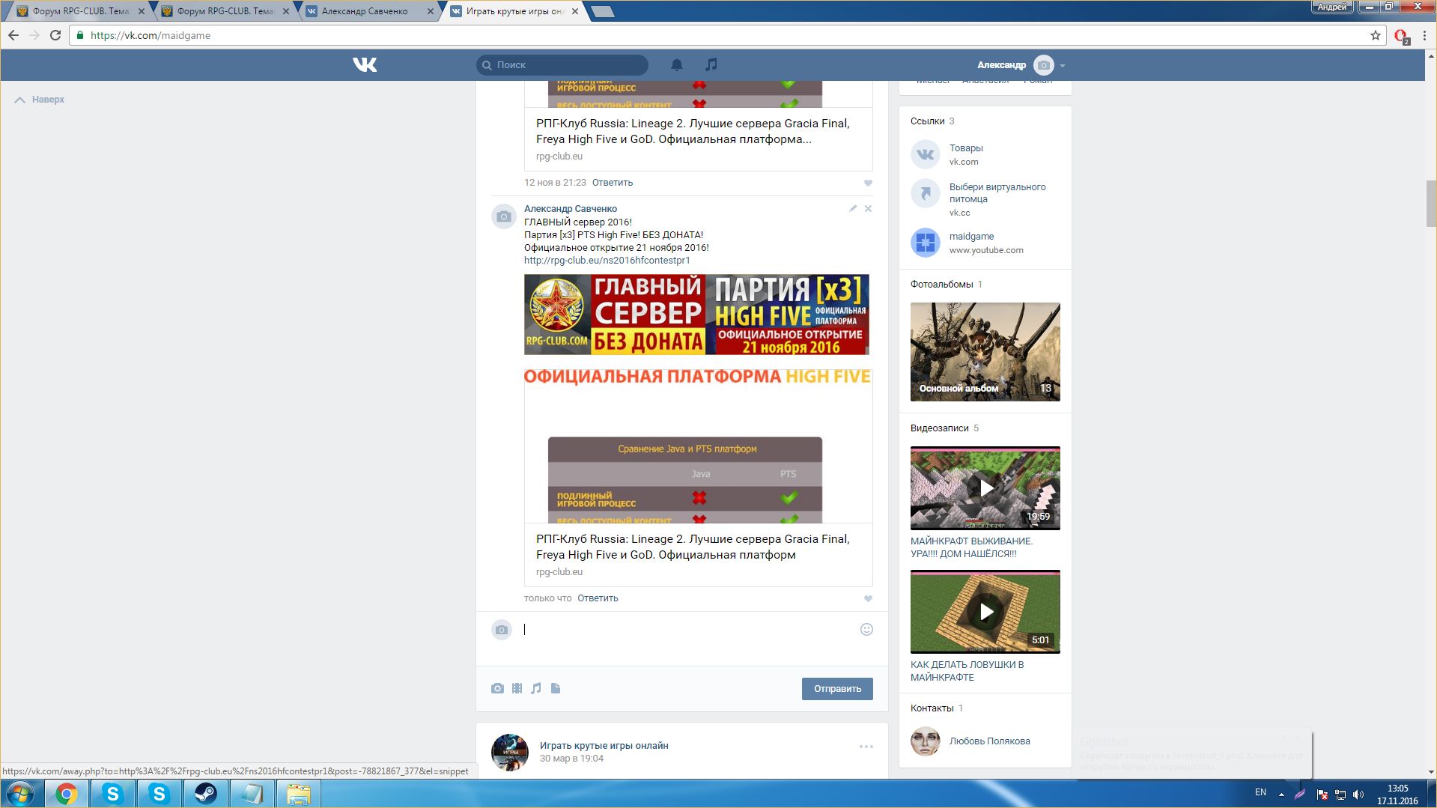Open the emoji smiley picker in the comment box
1437x808 pixels.
tap(867, 630)
